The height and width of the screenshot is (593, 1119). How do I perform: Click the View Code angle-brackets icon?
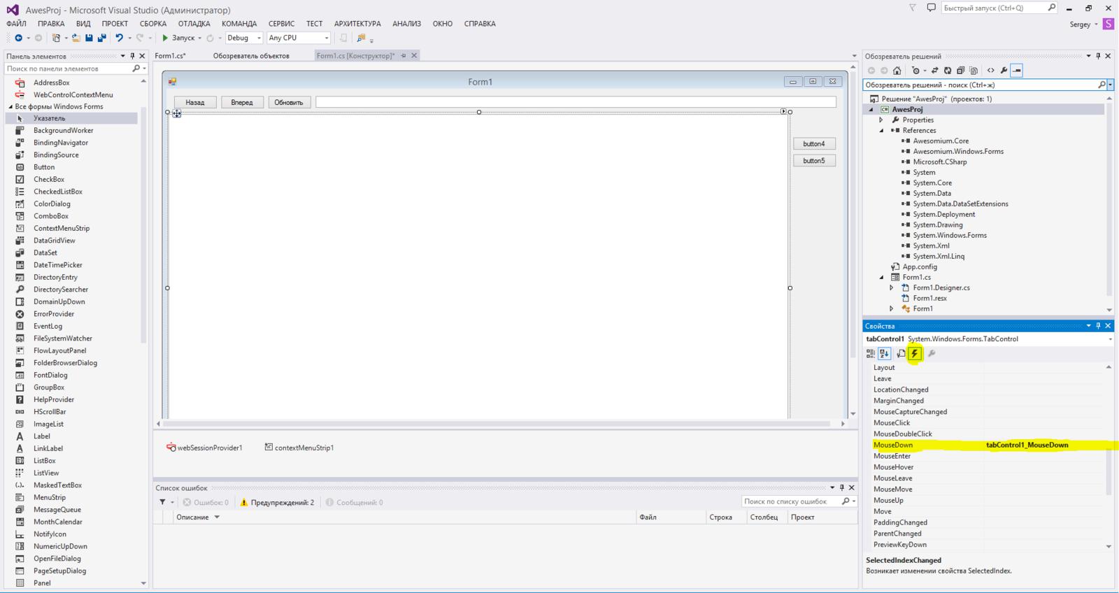tap(990, 71)
